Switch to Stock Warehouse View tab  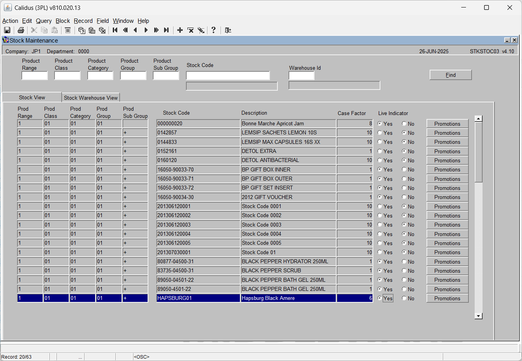pos(91,98)
